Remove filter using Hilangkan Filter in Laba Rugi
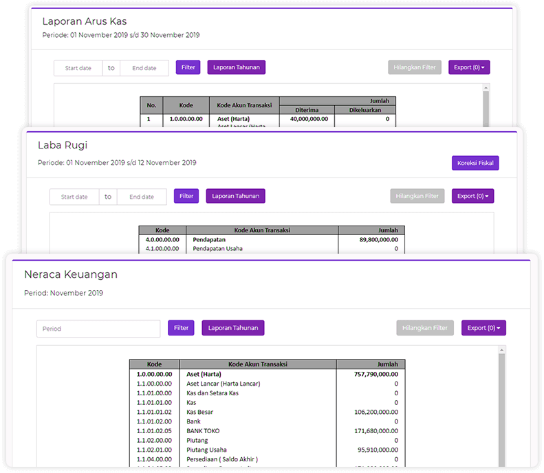This screenshot has height=473, width=544. pyautogui.click(x=417, y=196)
